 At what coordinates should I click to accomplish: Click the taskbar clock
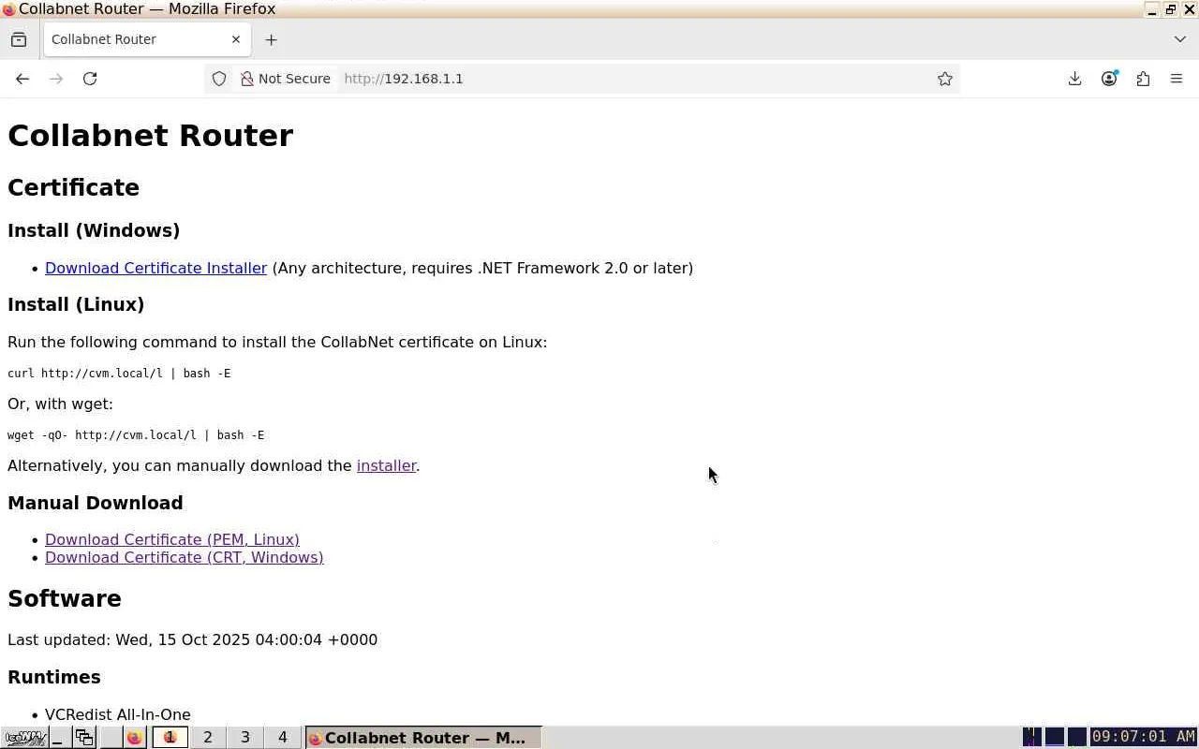tap(1144, 737)
